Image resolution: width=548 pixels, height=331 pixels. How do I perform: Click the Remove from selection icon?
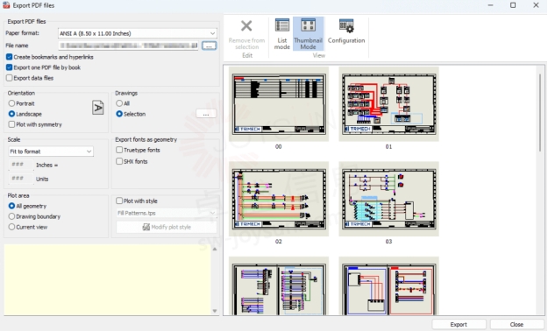point(246,26)
